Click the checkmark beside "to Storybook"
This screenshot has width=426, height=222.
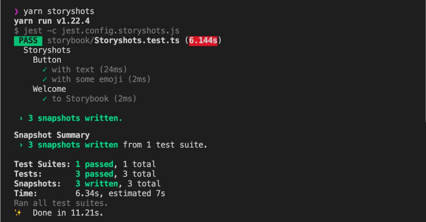pos(45,99)
